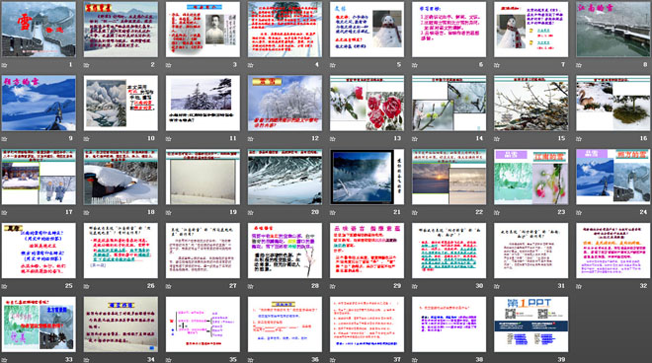Click the animation star icon under slide 15

pos(497,139)
